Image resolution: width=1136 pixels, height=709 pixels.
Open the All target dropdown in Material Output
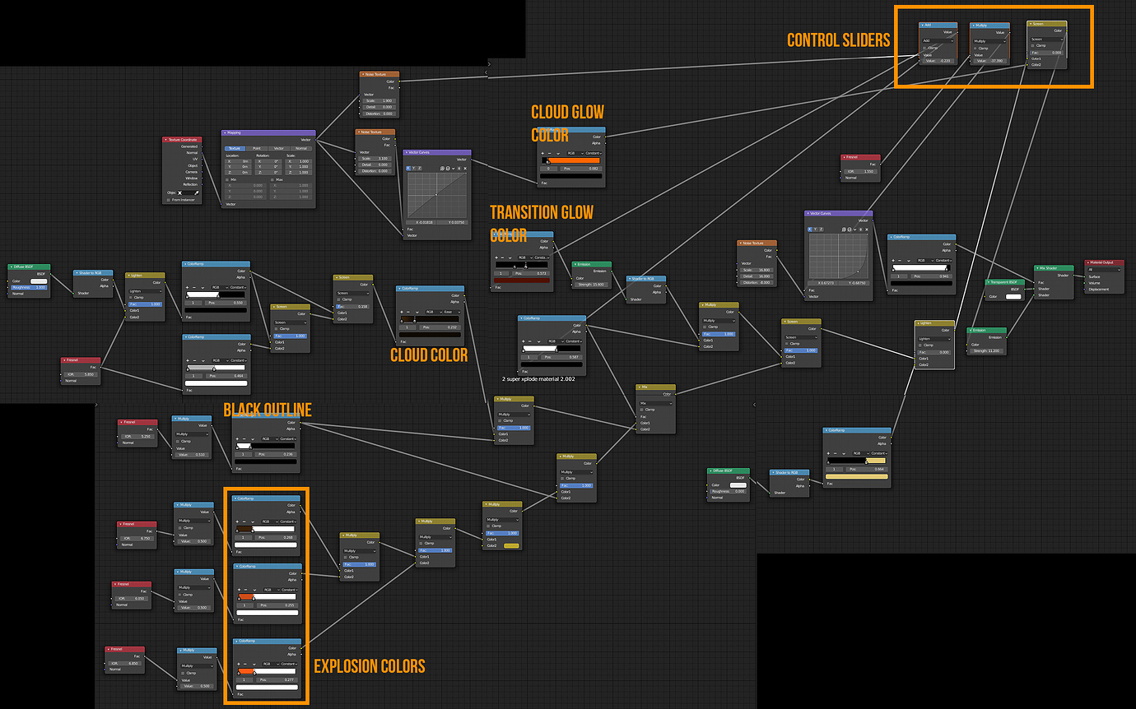(1105, 270)
